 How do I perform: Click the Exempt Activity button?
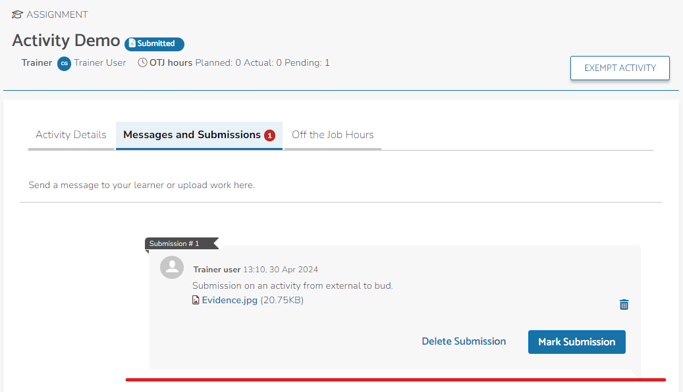[x=620, y=68]
